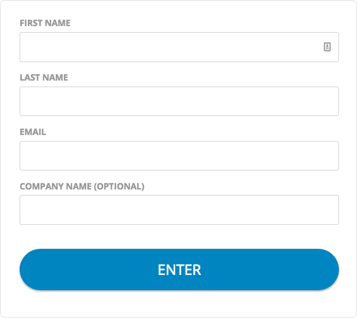The image size is (357, 318).
Task: Place cursor in the box under LAST NAME
Action: point(179,101)
